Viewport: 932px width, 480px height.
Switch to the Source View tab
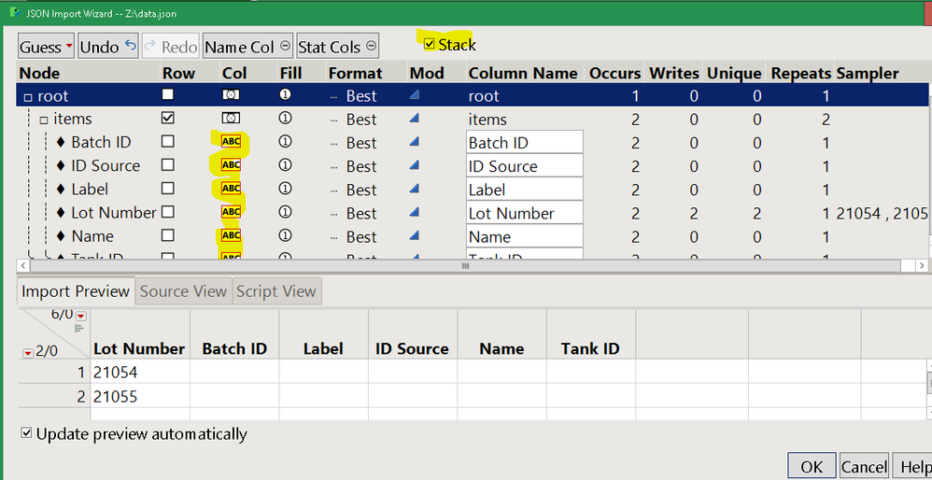(x=183, y=291)
